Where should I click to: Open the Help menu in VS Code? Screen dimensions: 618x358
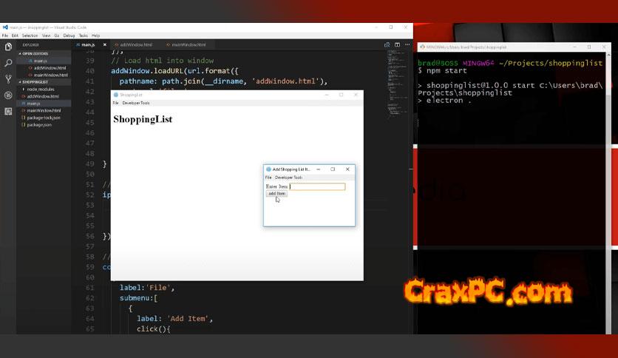[x=96, y=36]
